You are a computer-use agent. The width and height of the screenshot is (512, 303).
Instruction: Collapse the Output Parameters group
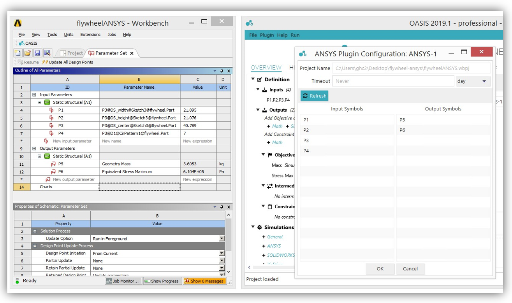pos(34,149)
